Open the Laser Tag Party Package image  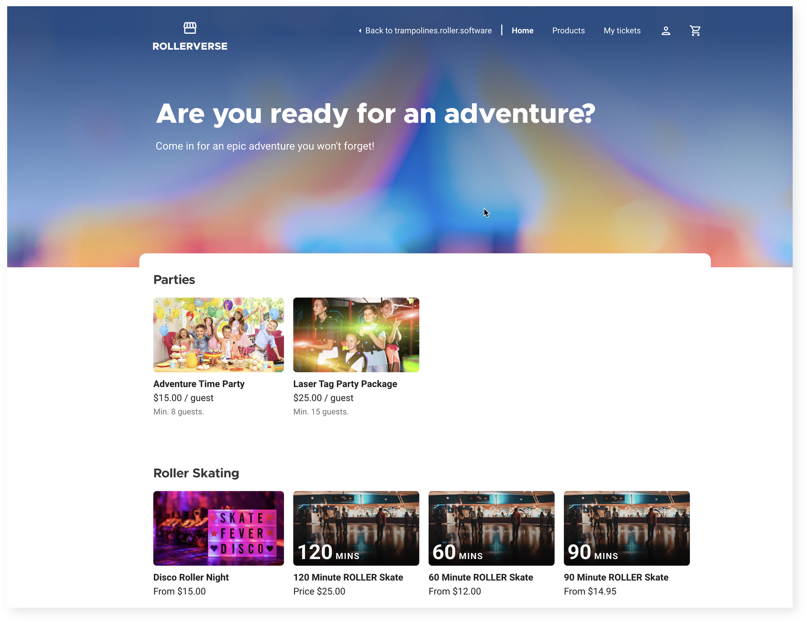click(x=356, y=335)
